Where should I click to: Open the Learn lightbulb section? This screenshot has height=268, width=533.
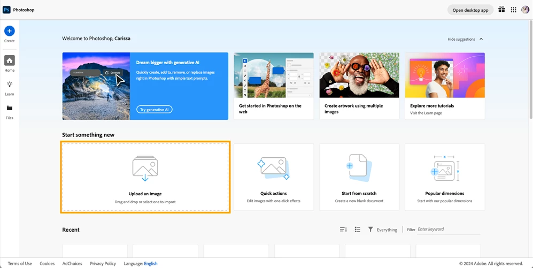[10, 88]
